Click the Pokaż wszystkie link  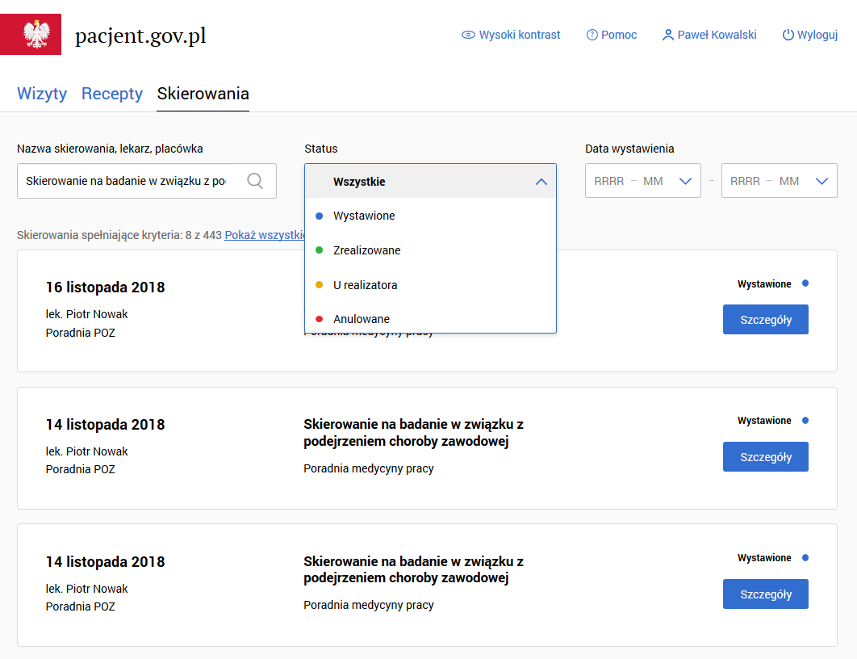click(263, 235)
